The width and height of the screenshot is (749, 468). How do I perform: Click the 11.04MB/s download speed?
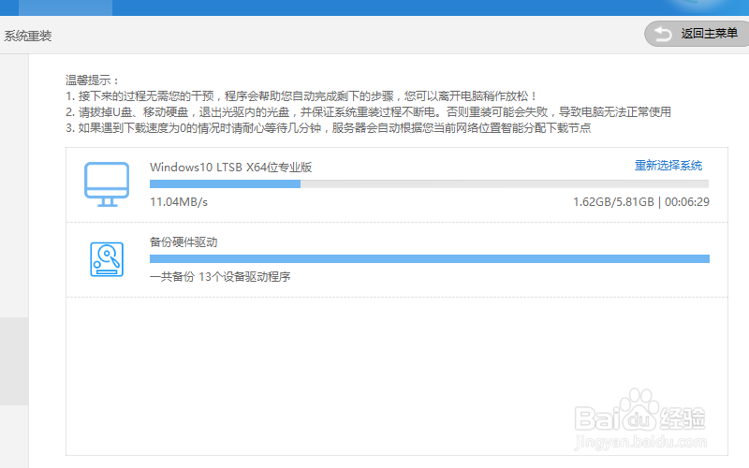point(179,202)
